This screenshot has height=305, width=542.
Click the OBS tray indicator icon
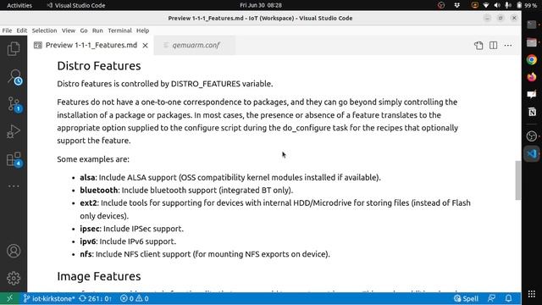coord(441,5)
